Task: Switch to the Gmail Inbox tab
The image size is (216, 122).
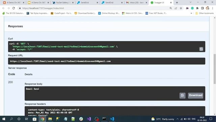Action: (137, 3)
